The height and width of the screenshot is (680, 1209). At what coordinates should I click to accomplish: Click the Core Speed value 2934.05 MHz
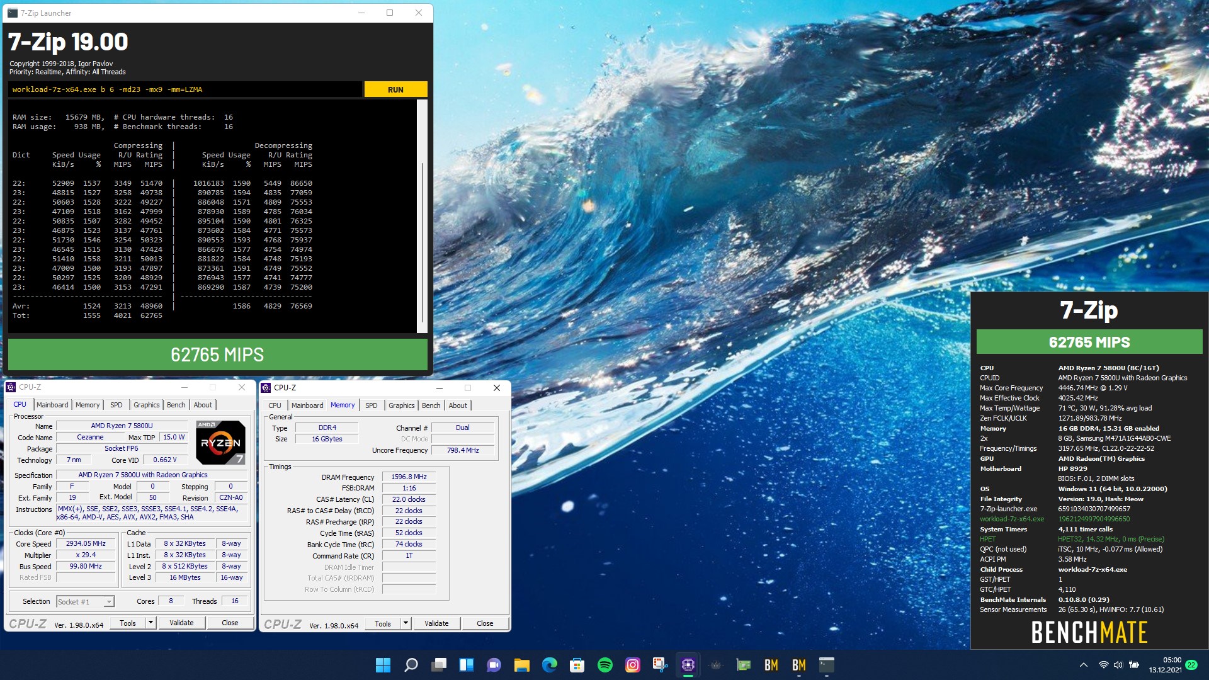point(86,543)
